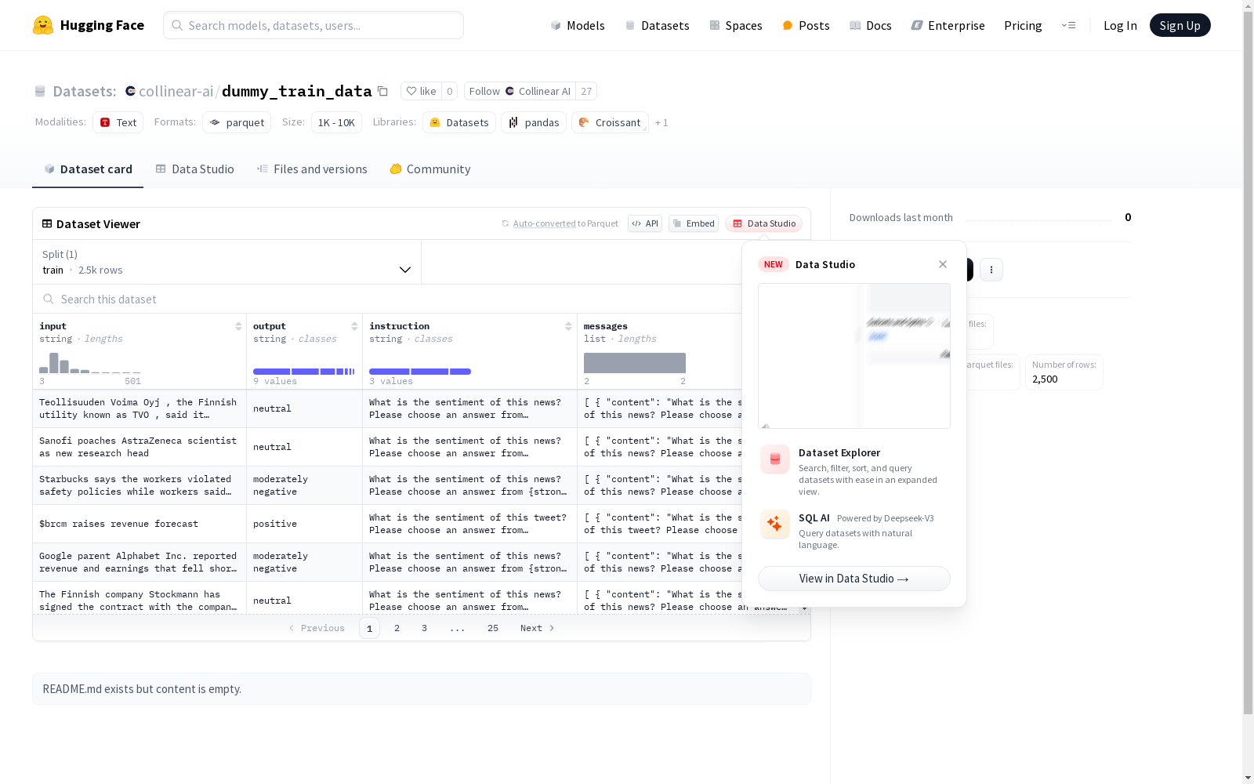Select the Text modality tag

(x=118, y=122)
